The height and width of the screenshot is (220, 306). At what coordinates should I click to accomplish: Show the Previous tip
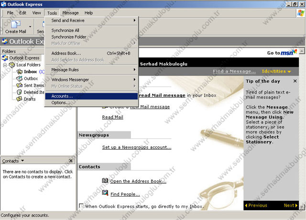pos(256,205)
